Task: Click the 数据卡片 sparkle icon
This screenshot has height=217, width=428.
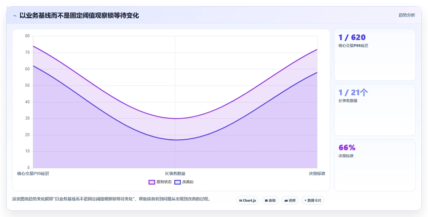Action: click(305, 200)
